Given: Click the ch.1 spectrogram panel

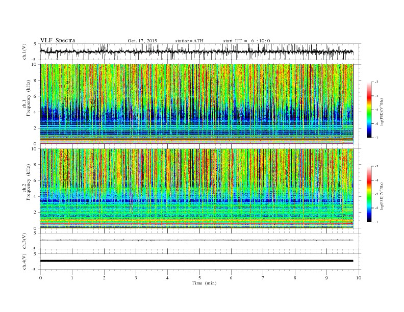Looking at the screenshot, I should (196, 104).
